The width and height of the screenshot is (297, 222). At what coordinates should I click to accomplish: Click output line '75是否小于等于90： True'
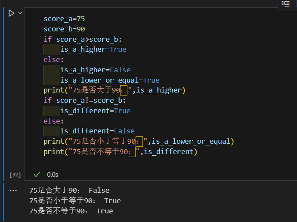[x=75, y=200]
